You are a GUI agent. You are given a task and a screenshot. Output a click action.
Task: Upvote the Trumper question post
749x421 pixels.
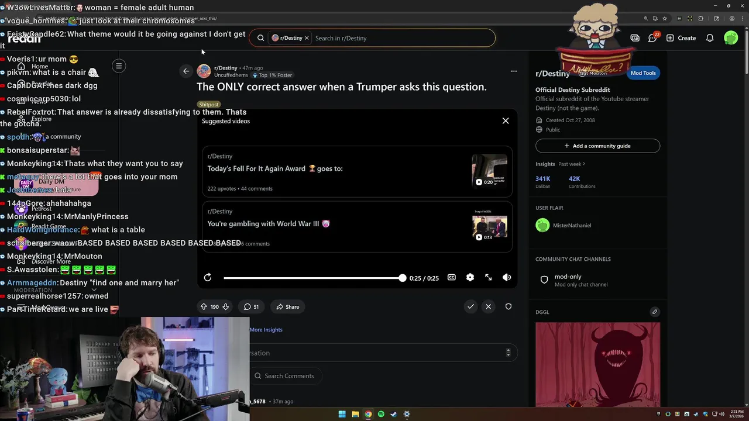click(204, 306)
